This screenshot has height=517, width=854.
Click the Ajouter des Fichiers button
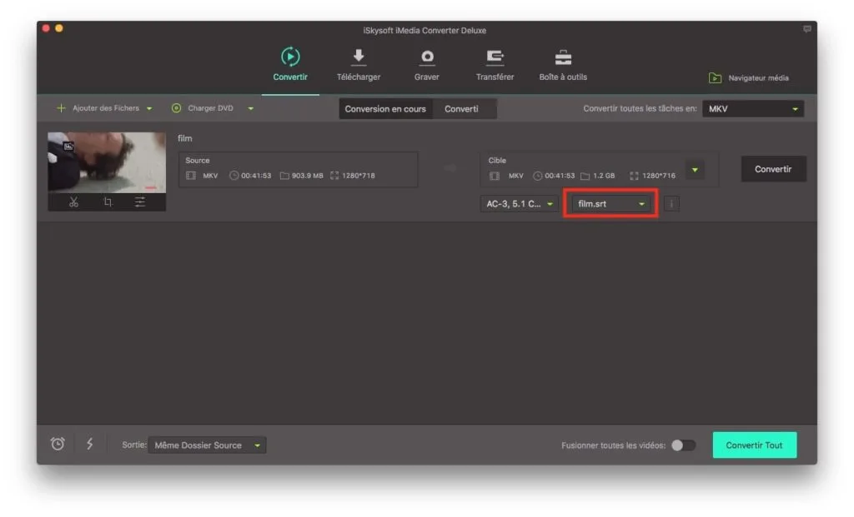pyautogui.click(x=98, y=108)
